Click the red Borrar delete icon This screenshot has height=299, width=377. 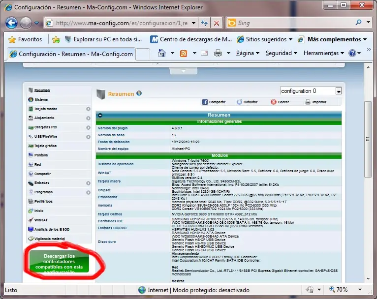pyautogui.click(x=273, y=102)
